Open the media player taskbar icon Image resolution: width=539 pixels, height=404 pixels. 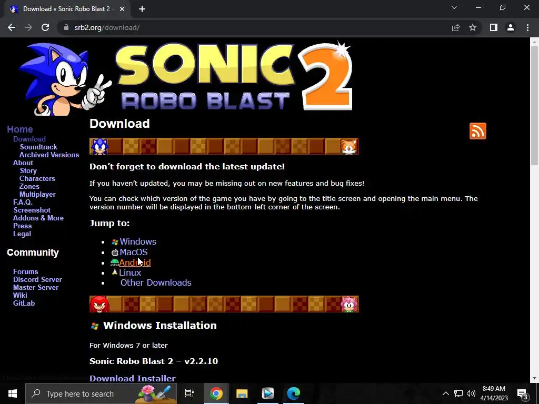click(268, 393)
